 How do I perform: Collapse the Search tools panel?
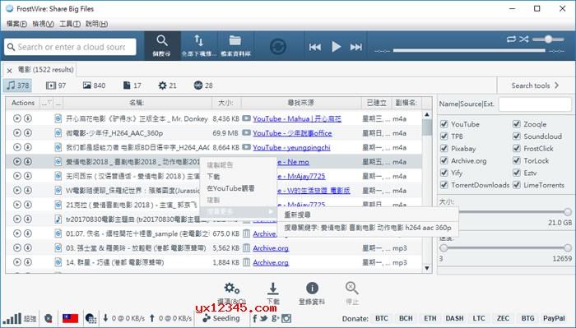pyautogui.click(x=535, y=85)
